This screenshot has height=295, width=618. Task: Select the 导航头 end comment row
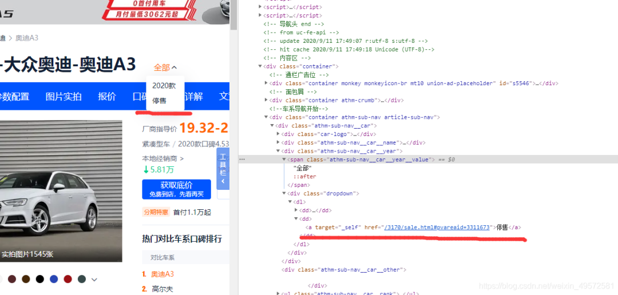point(293,24)
